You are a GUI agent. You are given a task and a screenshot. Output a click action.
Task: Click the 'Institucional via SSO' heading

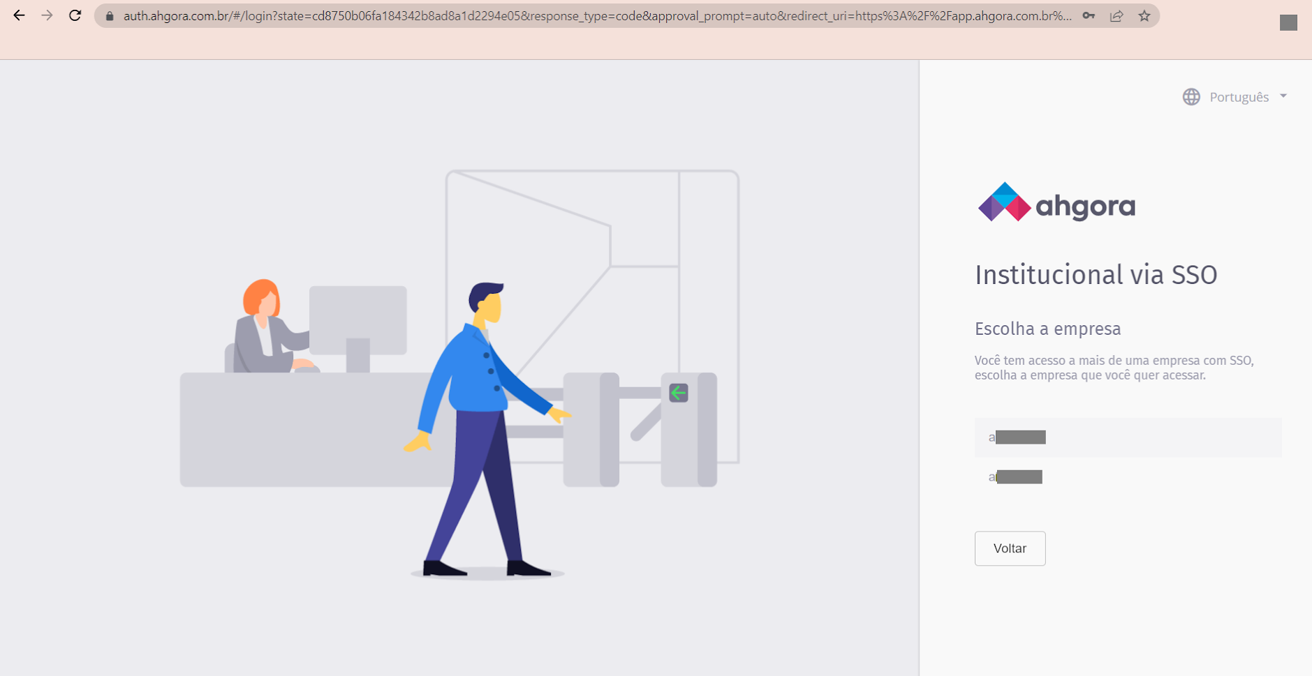(x=1096, y=275)
